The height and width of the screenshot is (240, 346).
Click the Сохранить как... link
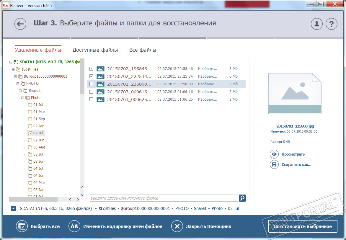pyautogui.click(x=296, y=164)
